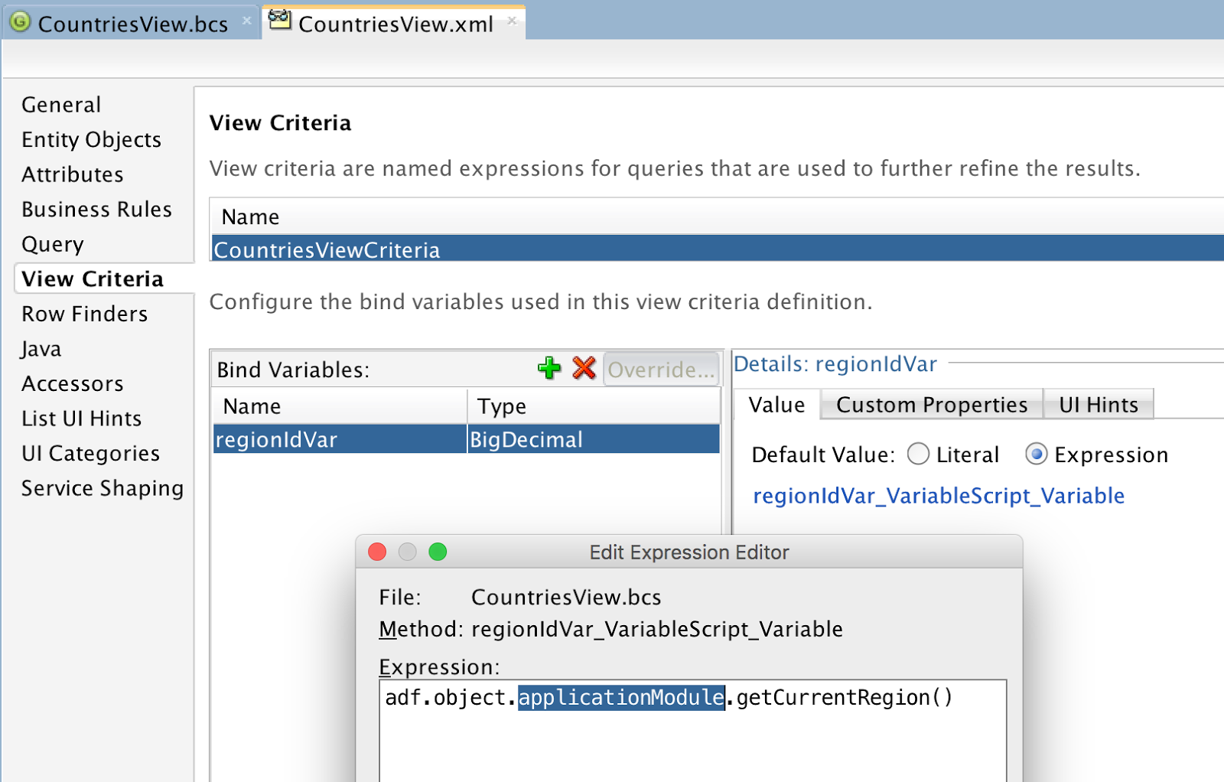Select the CountriesViewCriteria row
This screenshot has width=1224, height=782.
point(718,249)
